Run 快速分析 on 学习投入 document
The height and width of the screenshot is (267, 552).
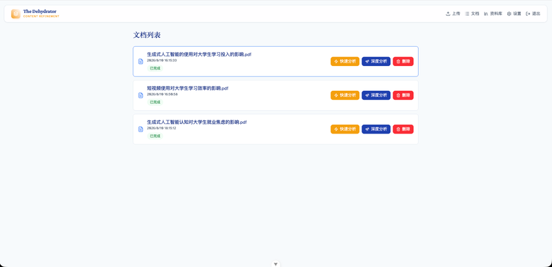(x=345, y=61)
